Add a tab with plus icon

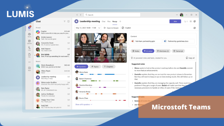(120, 21)
